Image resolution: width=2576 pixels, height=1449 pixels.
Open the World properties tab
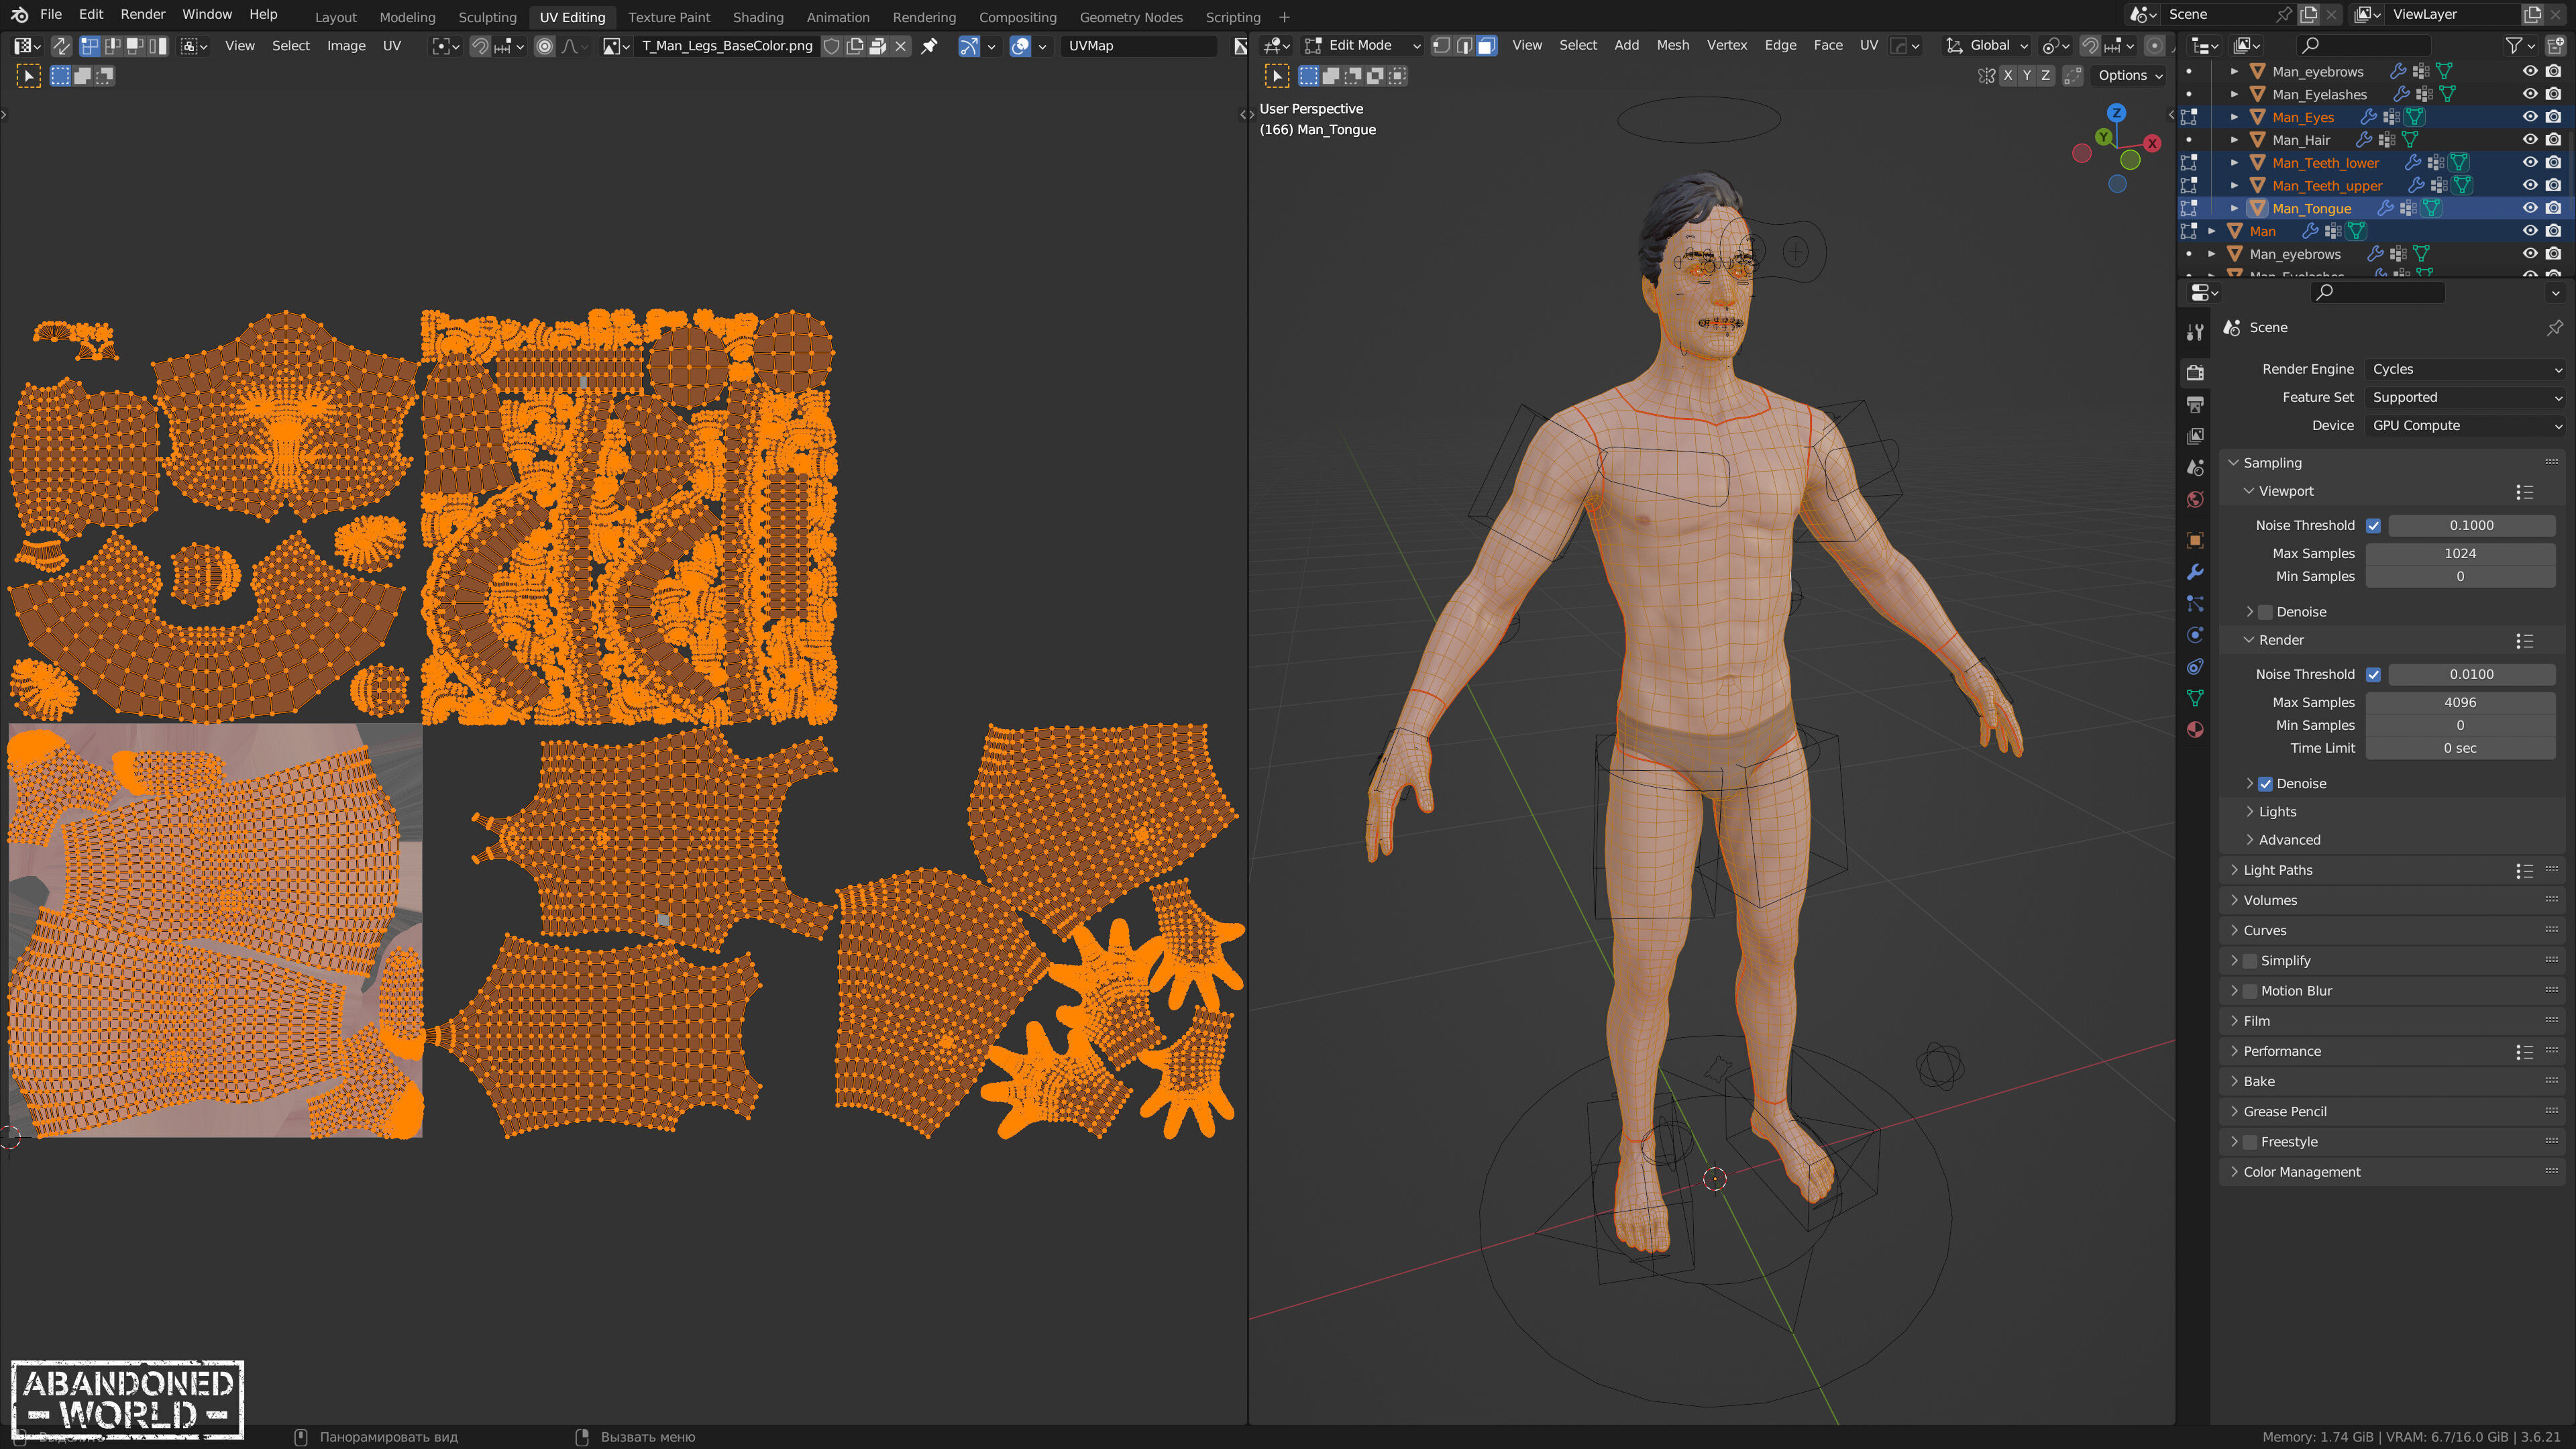[x=2195, y=499]
